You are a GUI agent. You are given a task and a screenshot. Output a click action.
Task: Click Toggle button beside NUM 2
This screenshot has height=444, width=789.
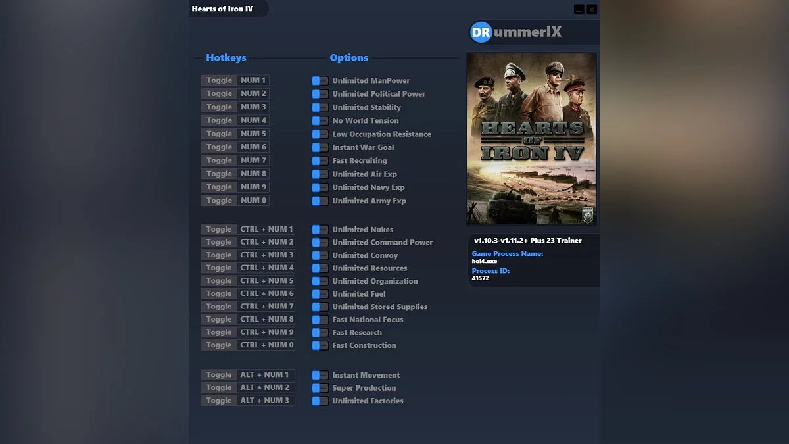tap(219, 93)
